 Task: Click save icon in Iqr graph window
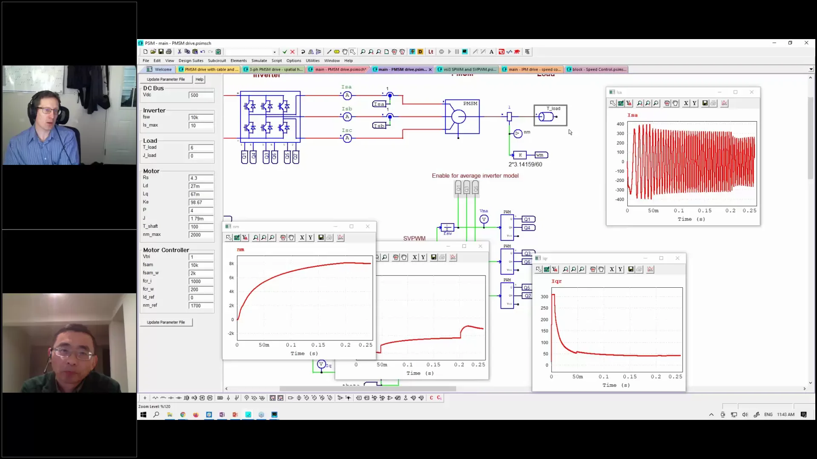pos(631,269)
